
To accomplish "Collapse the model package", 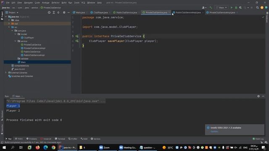I will tap(15, 34).
